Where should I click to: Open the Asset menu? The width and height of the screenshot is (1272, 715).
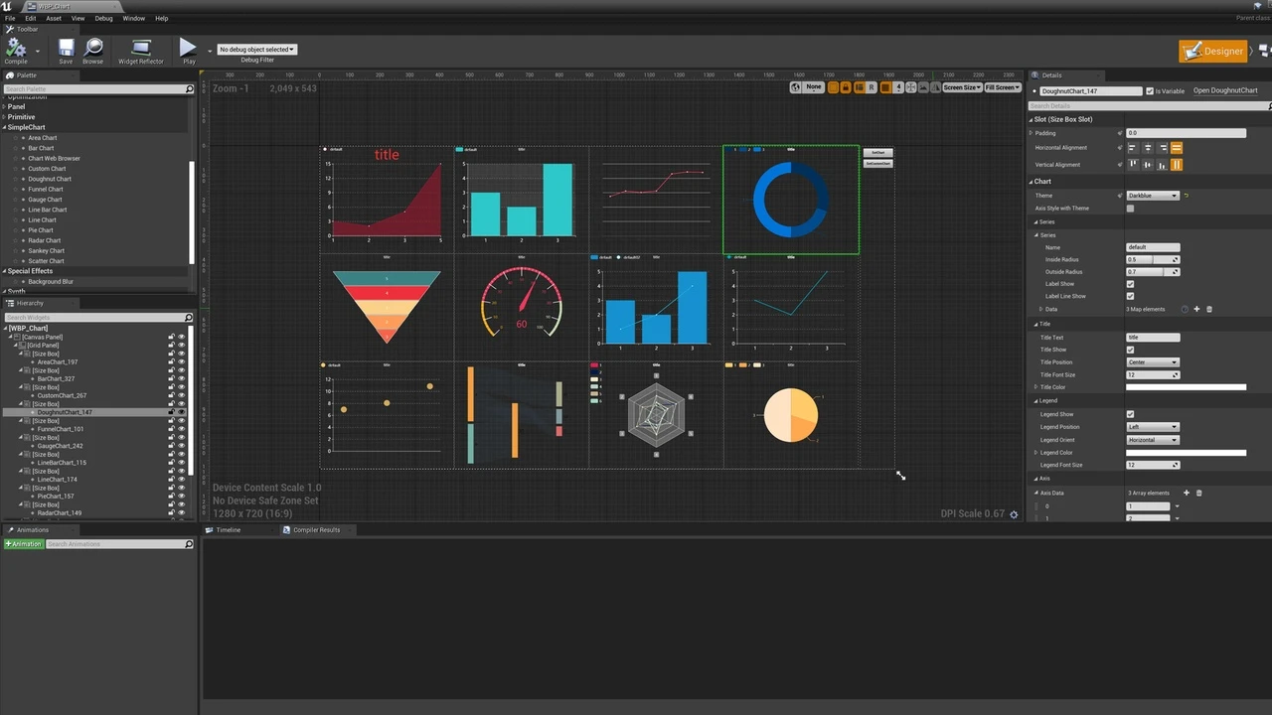pyautogui.click(x=54, y=18)
